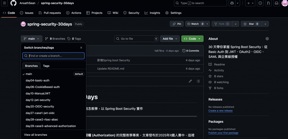Open the user avatar menu
Viewport: 288px width, 139px height.
[x=285, y=3]
